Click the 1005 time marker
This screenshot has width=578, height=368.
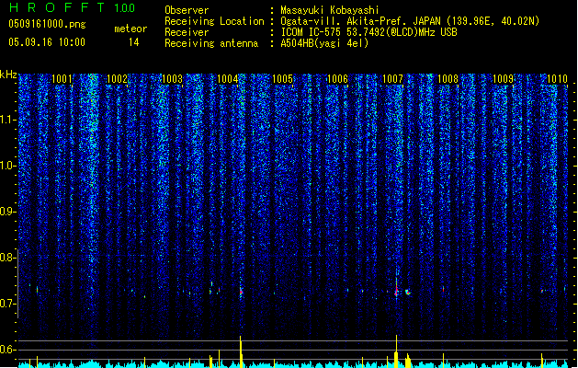282,79
